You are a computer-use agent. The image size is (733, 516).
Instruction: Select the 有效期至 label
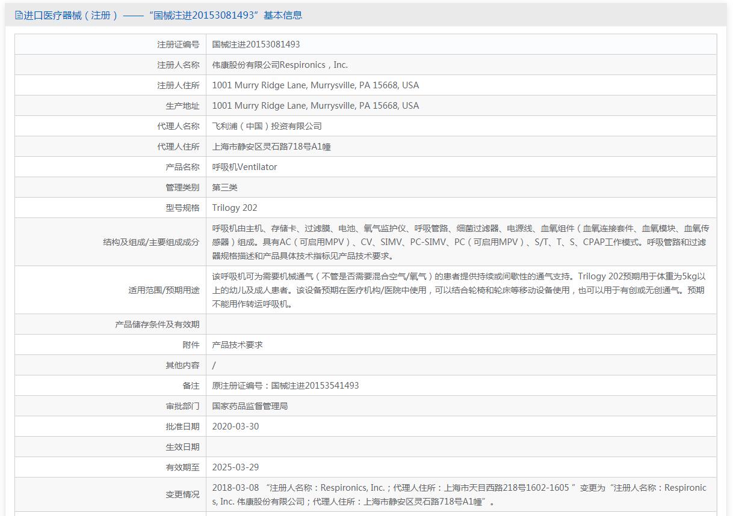182,467
